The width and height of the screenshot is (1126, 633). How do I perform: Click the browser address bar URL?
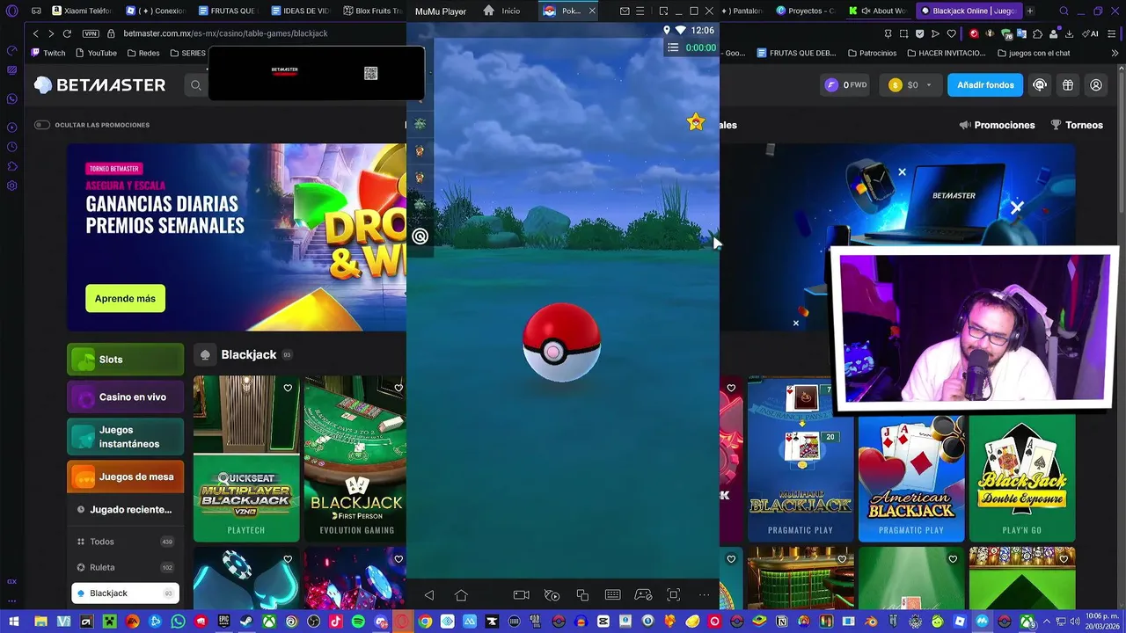(x=225, y=33)
